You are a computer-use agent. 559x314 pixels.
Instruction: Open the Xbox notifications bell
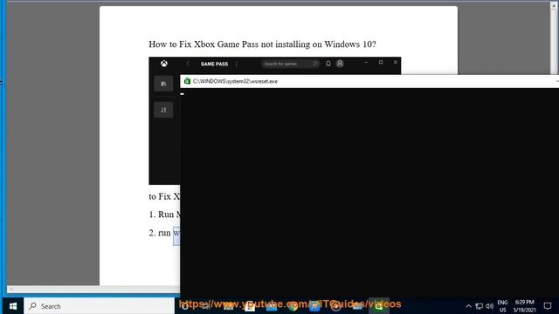point(328,64)
